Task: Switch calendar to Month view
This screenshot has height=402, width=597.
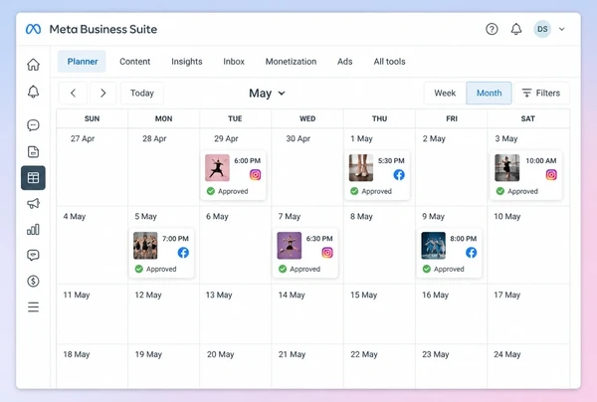Action: point(489,93)
